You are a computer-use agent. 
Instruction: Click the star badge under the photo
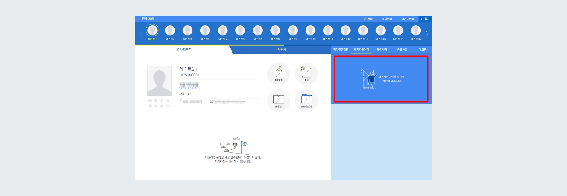point(168,101)
